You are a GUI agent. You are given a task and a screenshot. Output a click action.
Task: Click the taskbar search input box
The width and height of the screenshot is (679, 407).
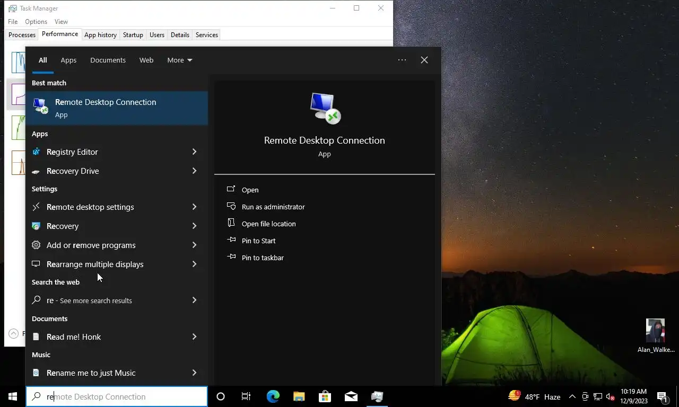click(x=117, y=396)
